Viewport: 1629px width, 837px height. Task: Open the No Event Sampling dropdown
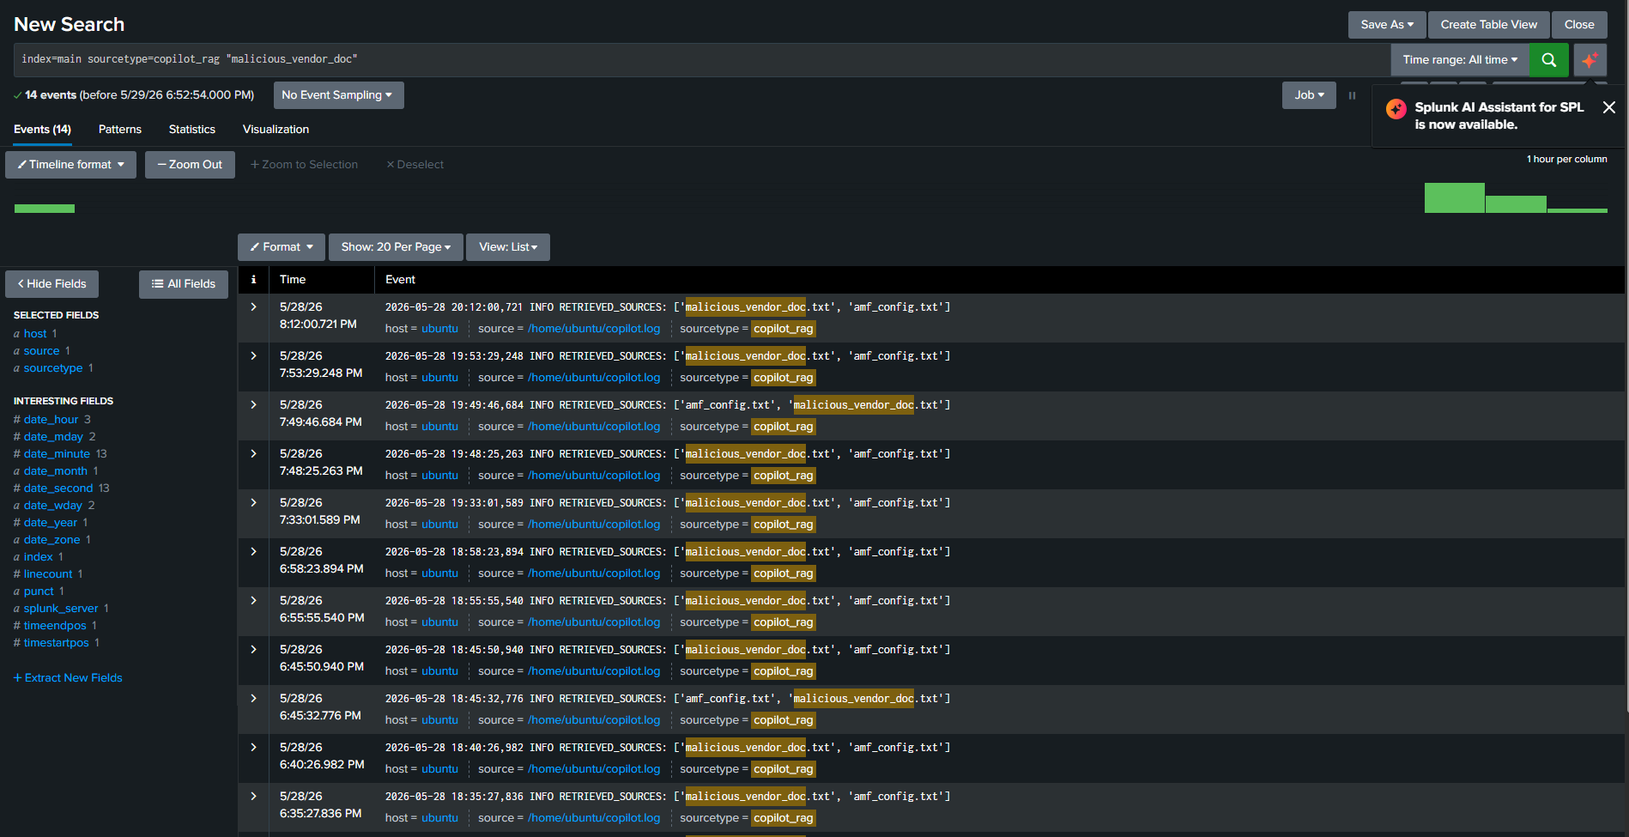tap(338, 95)
